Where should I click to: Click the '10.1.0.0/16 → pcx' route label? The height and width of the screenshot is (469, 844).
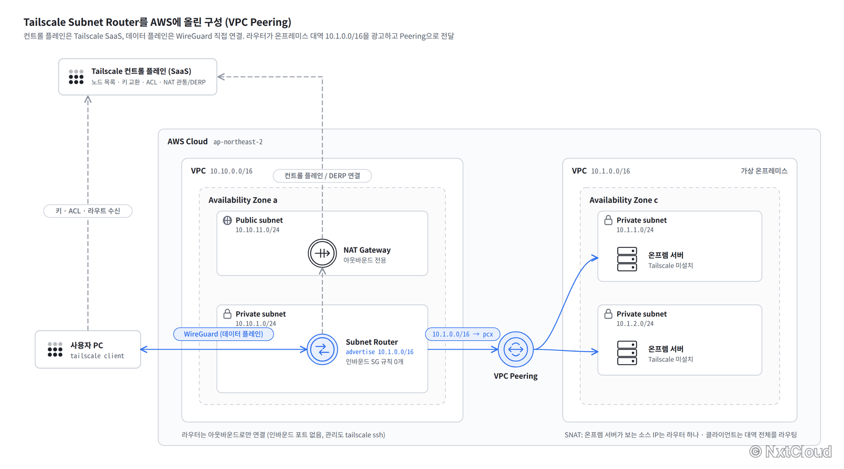463,334
